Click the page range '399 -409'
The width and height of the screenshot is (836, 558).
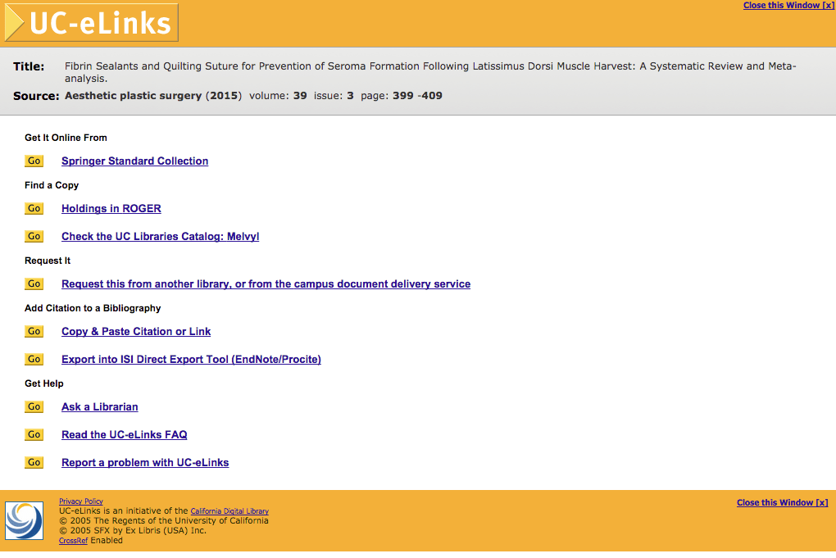417,96
